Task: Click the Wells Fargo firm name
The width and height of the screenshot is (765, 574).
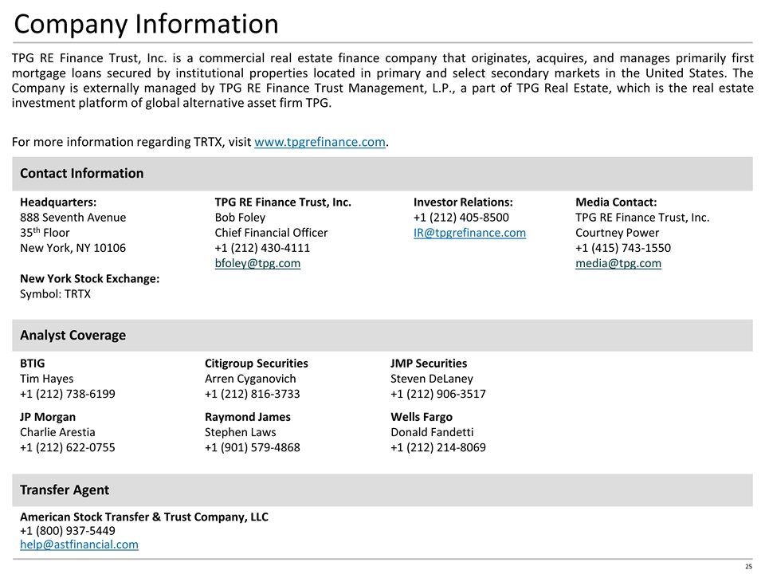Action: 422,417
